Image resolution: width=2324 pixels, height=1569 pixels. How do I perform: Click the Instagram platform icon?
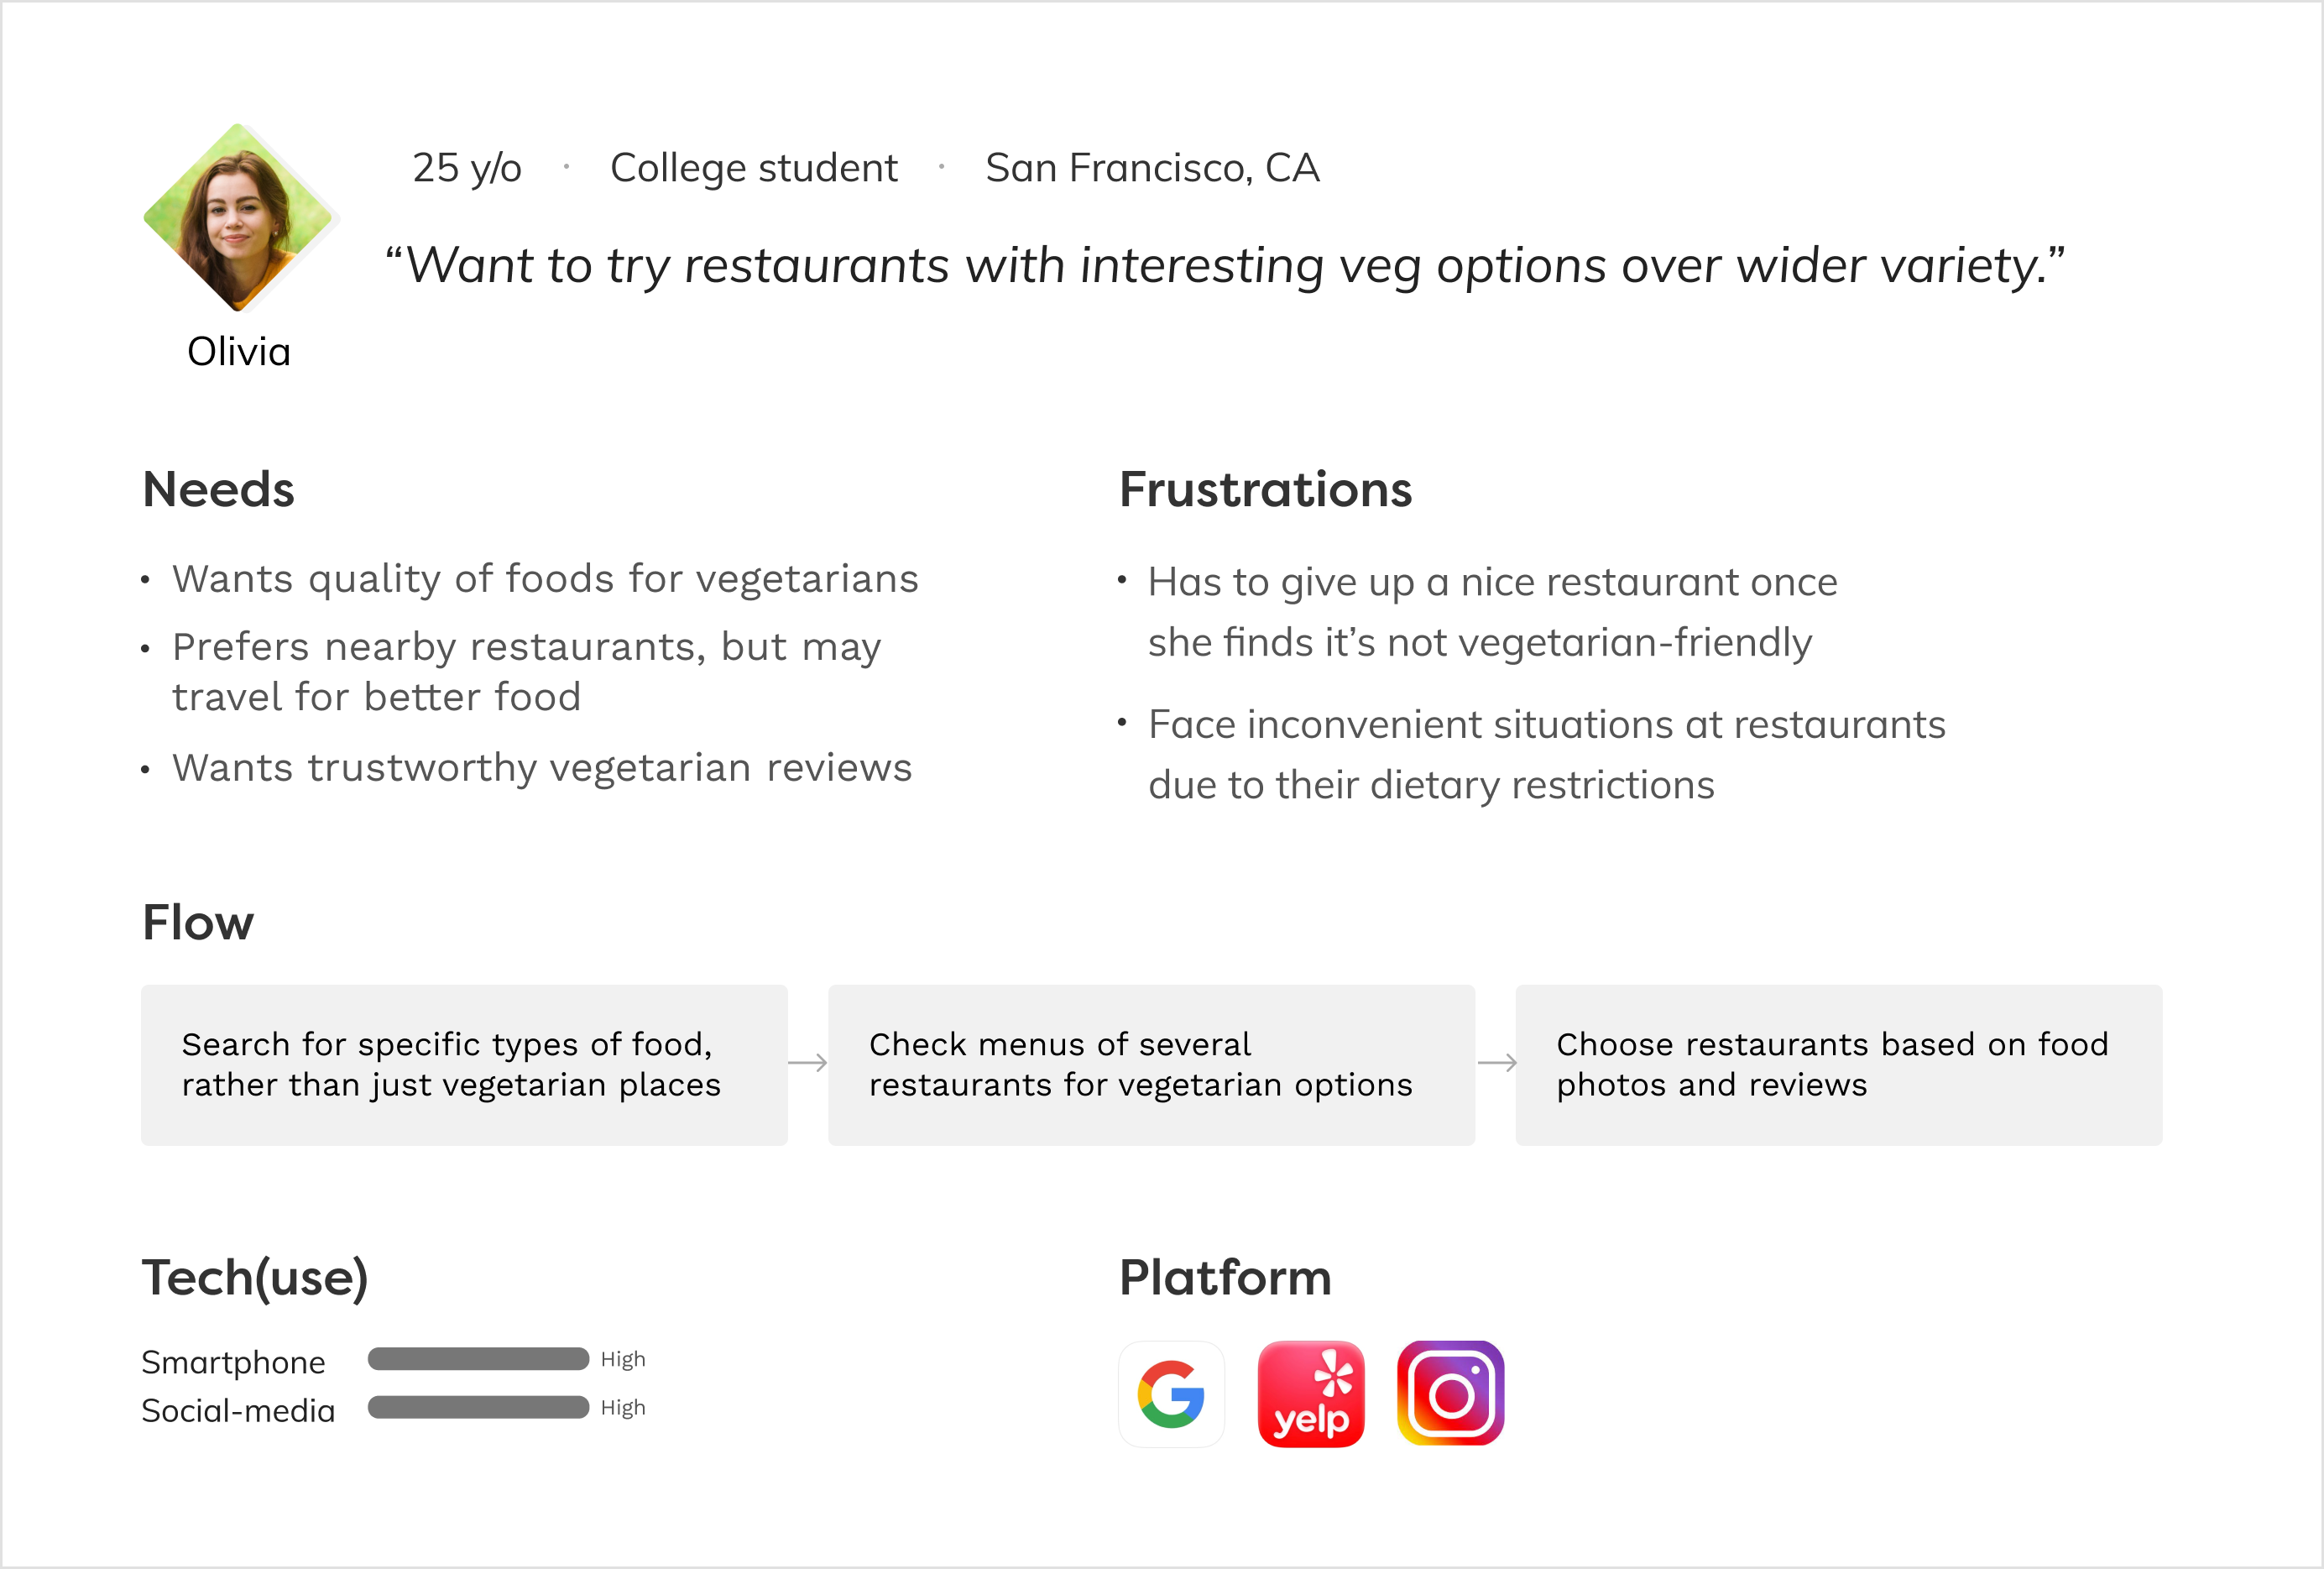click(x=1450, y=1394)
